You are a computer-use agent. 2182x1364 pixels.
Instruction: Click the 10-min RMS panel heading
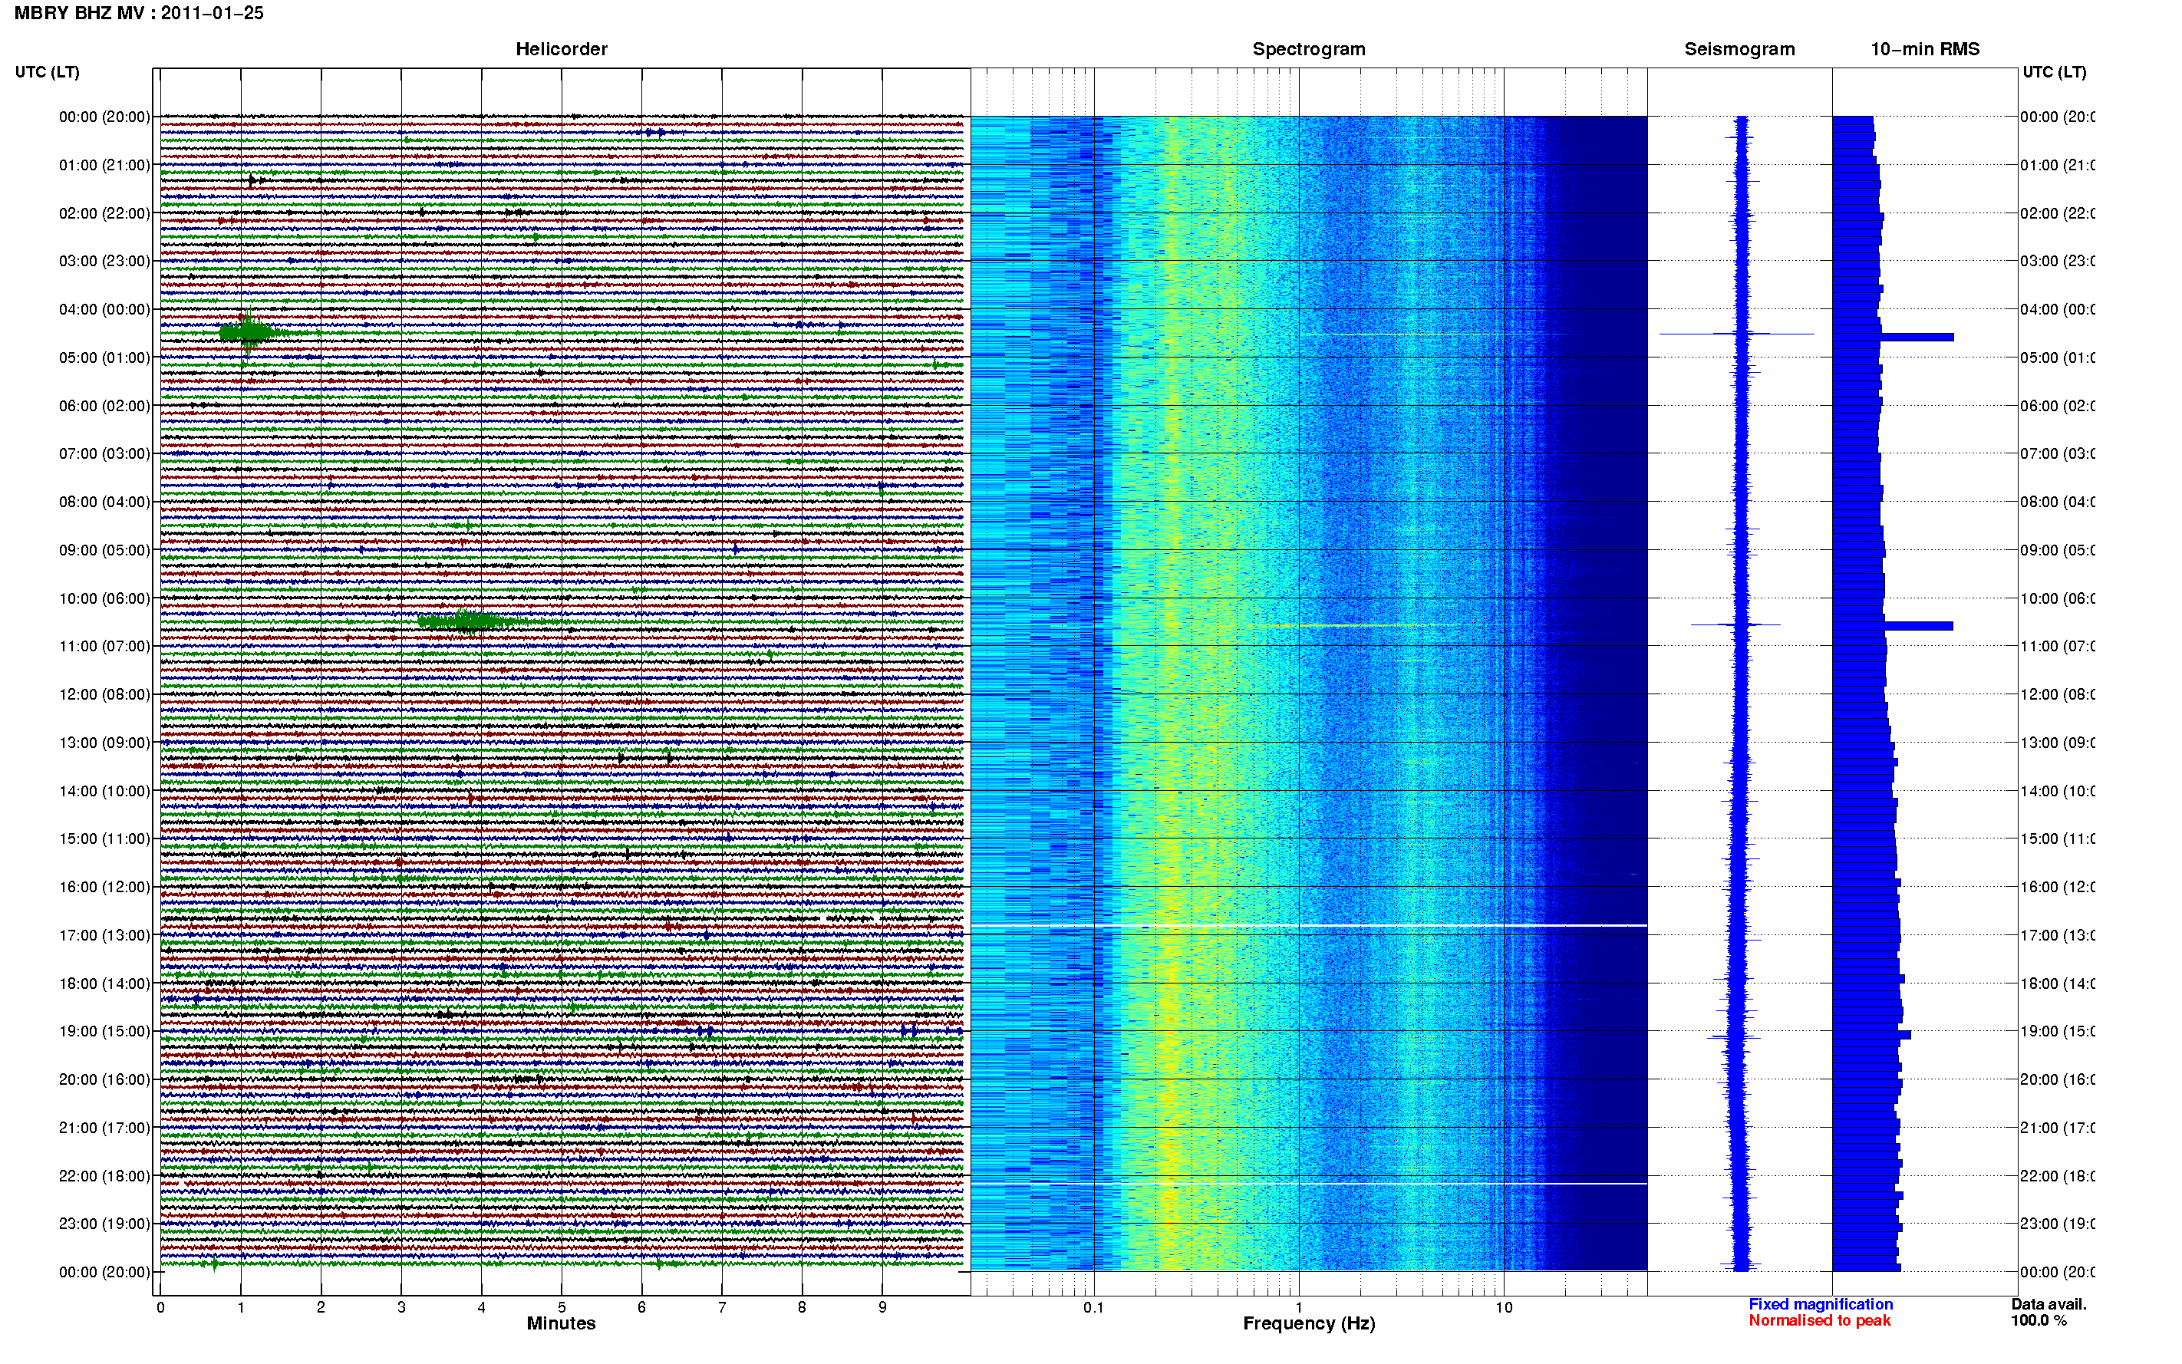click(x=1925, y=49)
